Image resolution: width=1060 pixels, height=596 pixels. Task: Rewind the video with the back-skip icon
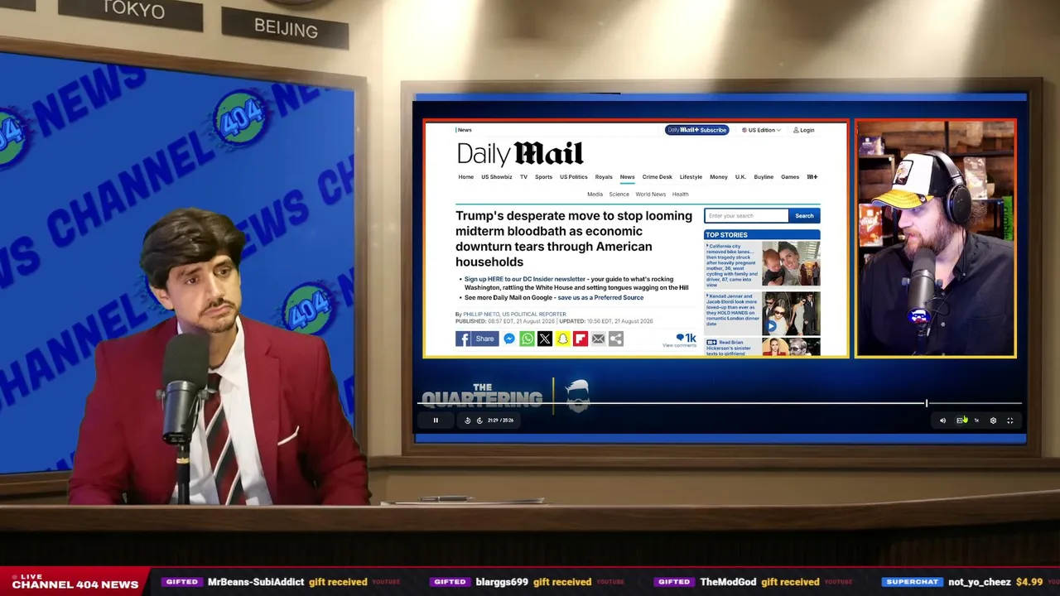pyautogui.click(x=467, y=421)
